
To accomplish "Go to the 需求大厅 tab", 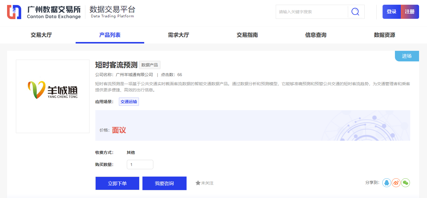I will pyautogui.click(x=178, y=35).
